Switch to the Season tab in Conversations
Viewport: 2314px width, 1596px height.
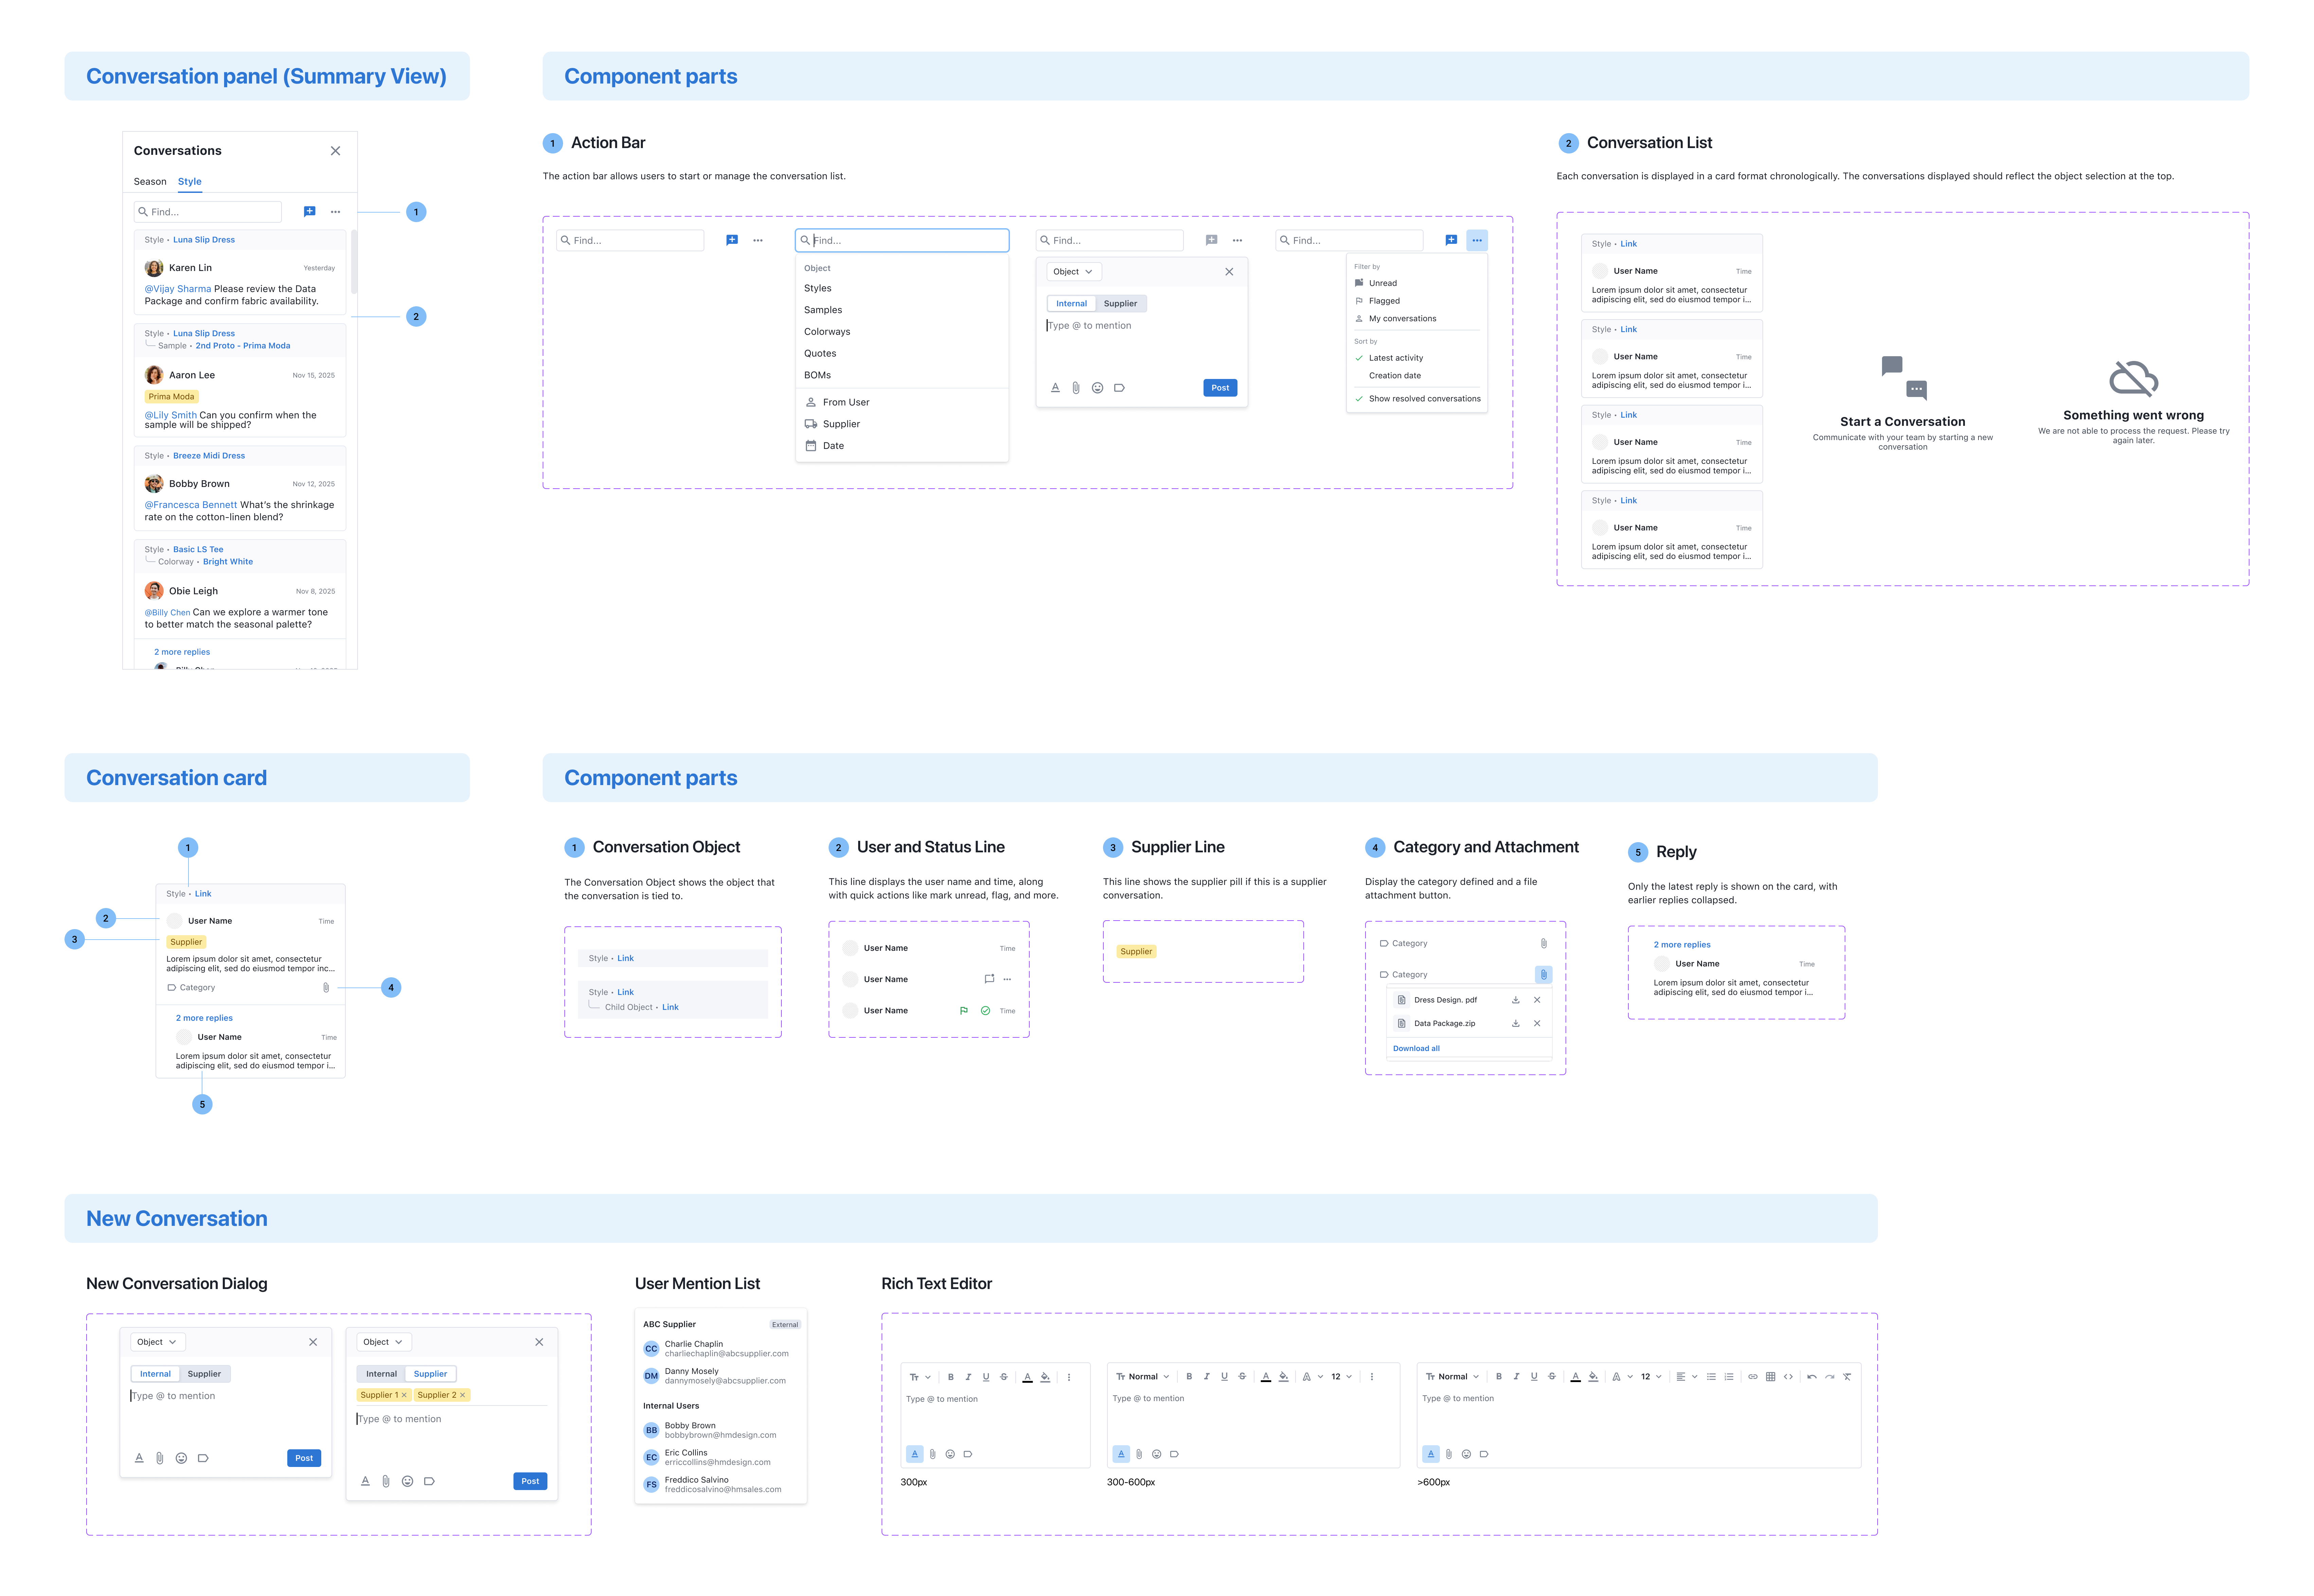(x=150, y=182)
